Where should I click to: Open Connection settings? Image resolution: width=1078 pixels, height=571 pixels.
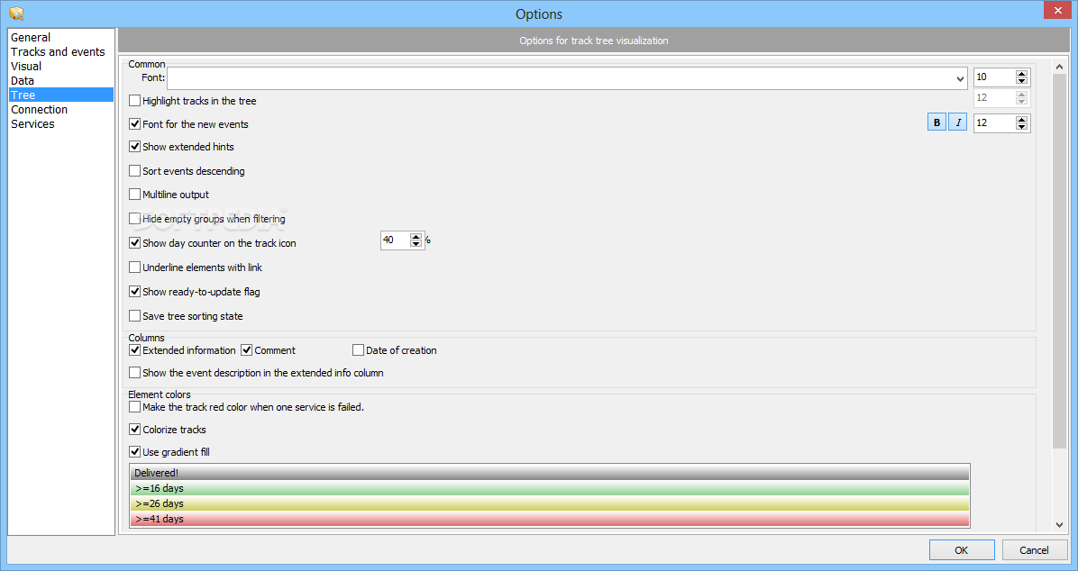coord(39,109)
